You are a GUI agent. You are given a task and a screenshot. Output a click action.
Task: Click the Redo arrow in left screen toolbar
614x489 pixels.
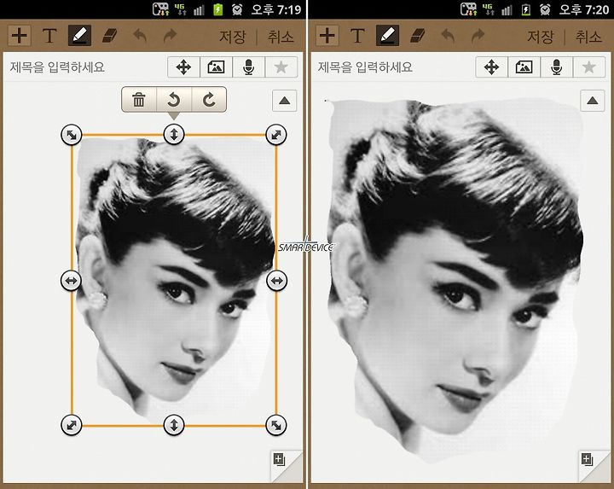pyautogui.click(x=170, y=36)
